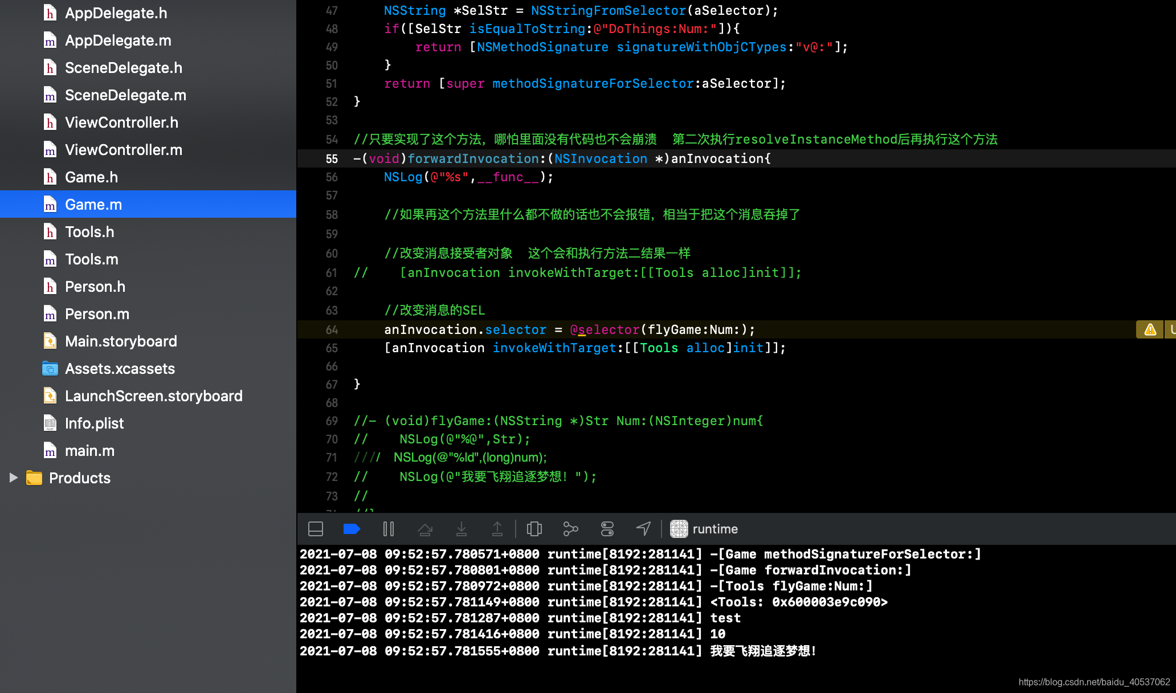Click line number 55 gutter
Viewport: 1176px width, 693px height.
click(332, 159)
